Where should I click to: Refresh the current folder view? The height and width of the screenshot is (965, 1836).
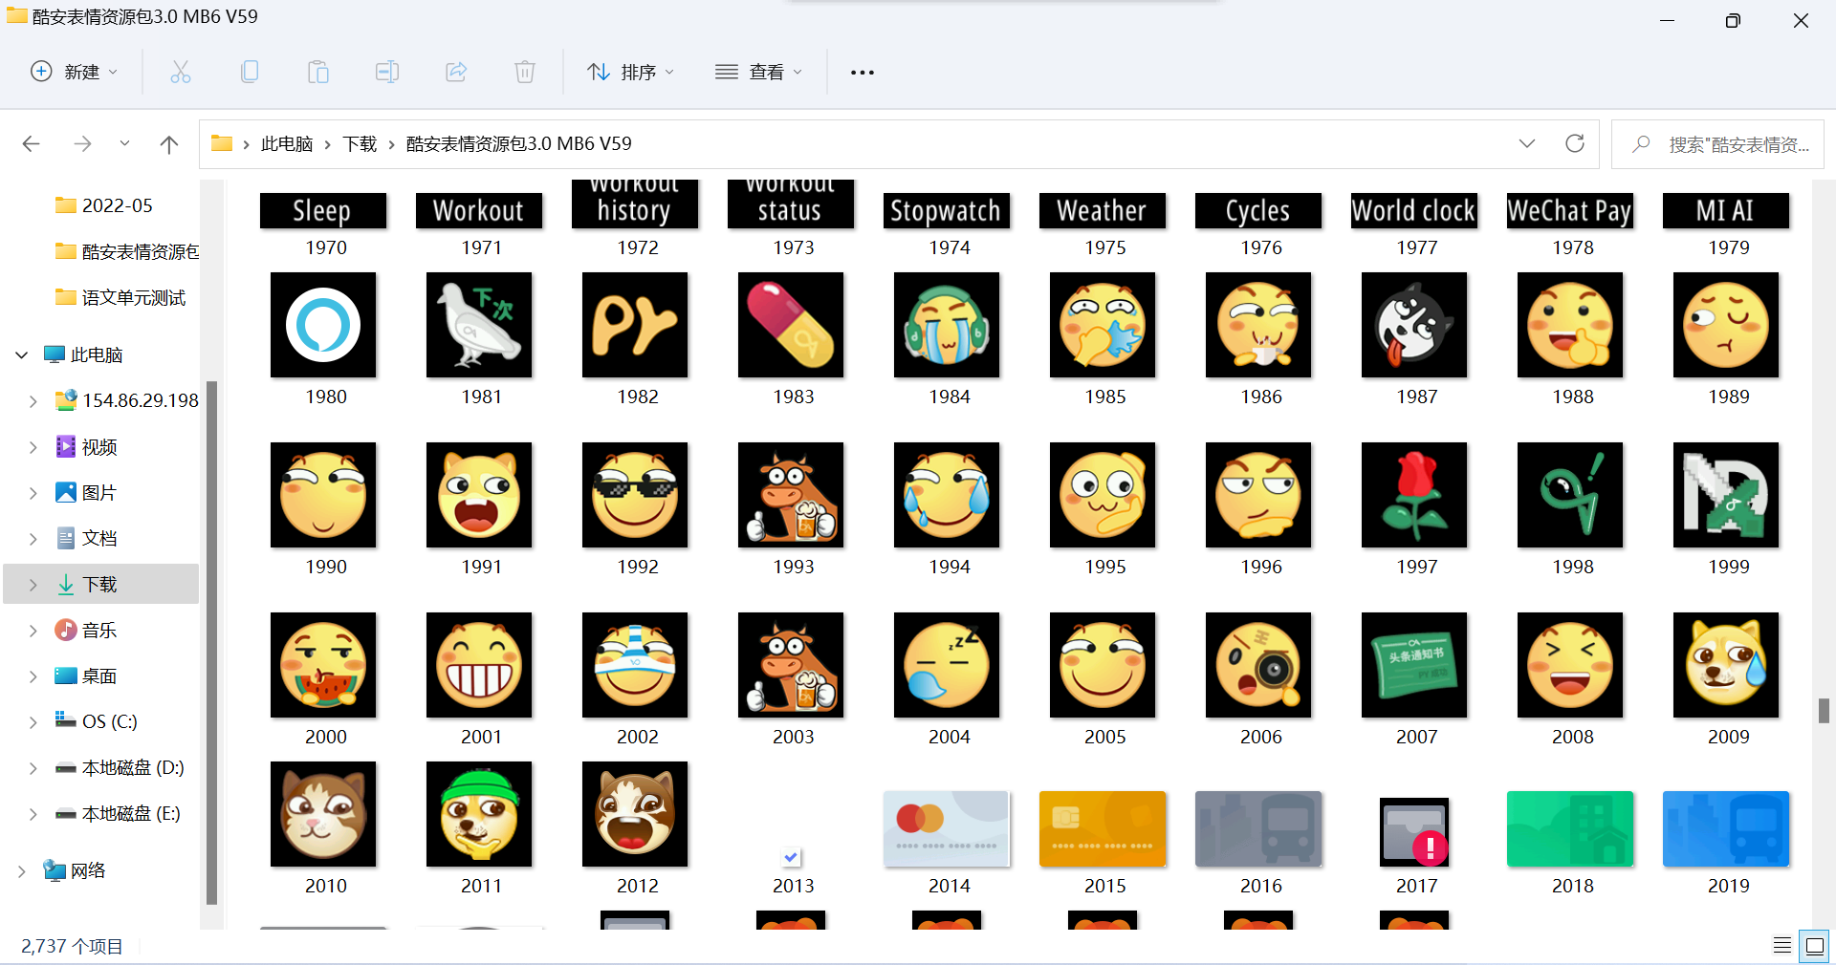pos(1574,143)
